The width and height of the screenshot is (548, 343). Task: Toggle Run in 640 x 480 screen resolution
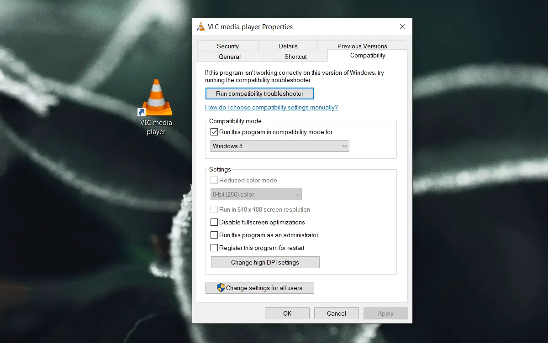tap(214, 209)
